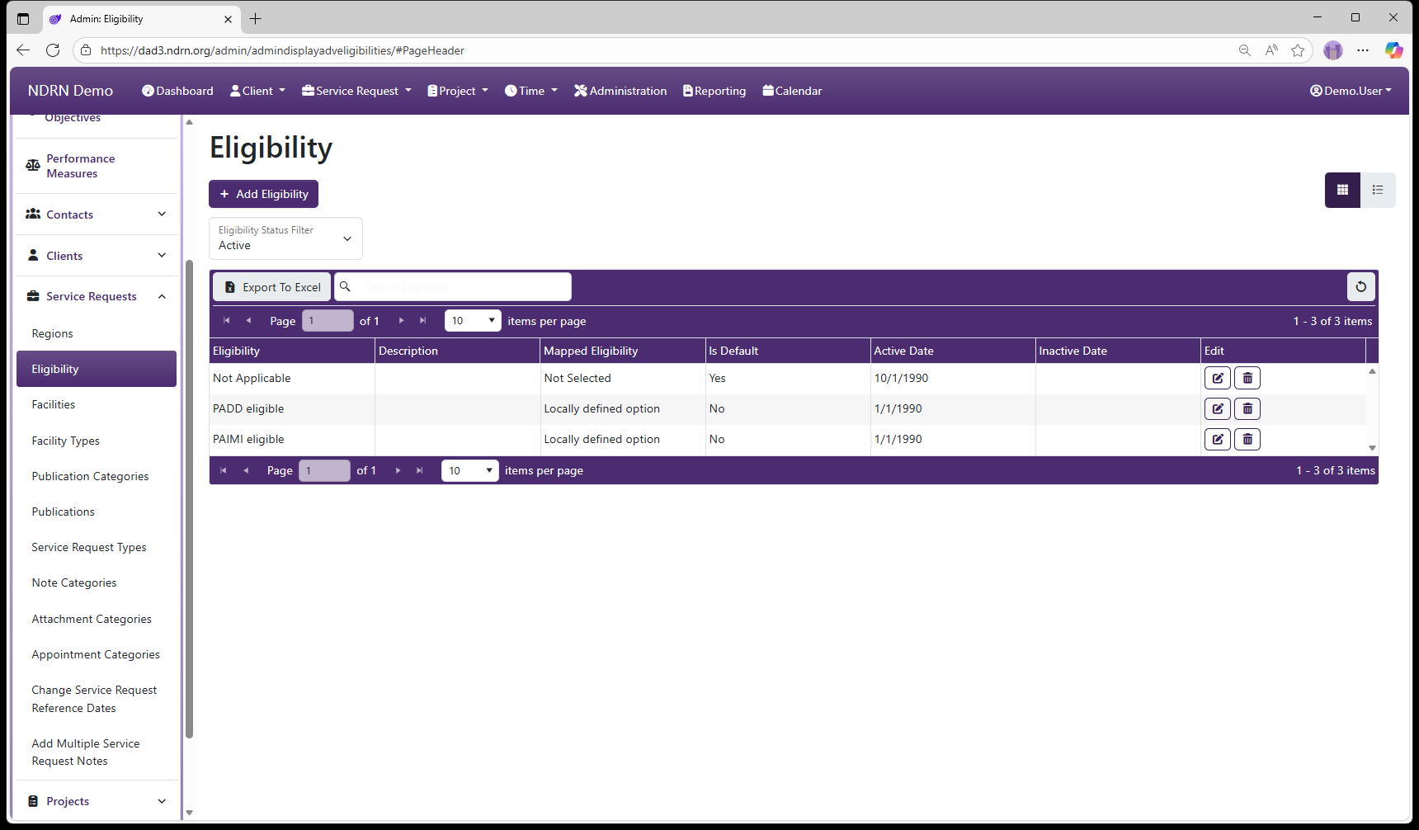Go to last page in top pager
This screenshot has height=830, width=1419.
coord(422,321)
